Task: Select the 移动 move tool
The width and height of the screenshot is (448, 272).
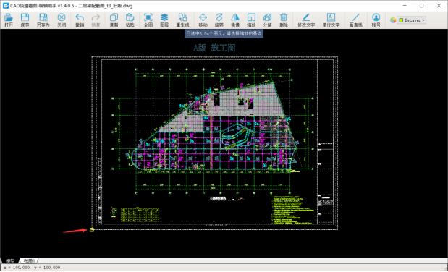Action: point(203,20)
